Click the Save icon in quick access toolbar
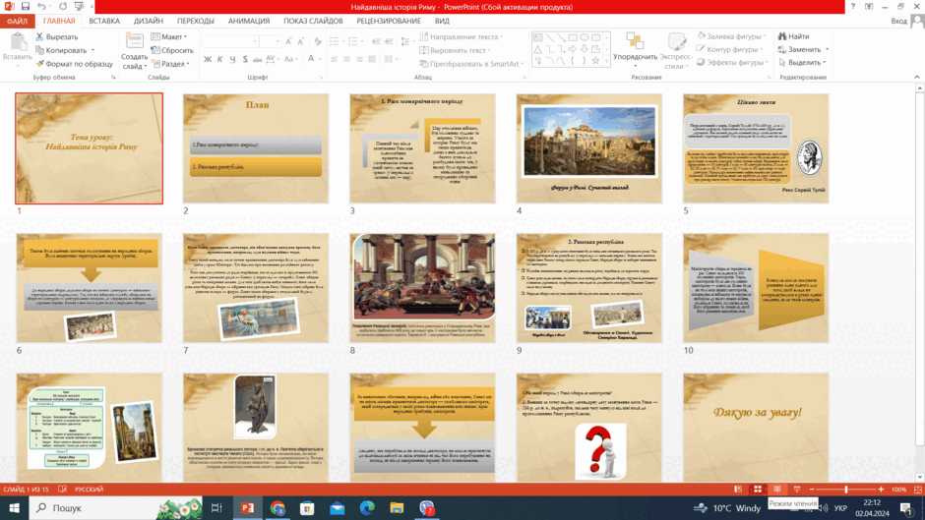925x520 pixels. [x=26, y=7]
